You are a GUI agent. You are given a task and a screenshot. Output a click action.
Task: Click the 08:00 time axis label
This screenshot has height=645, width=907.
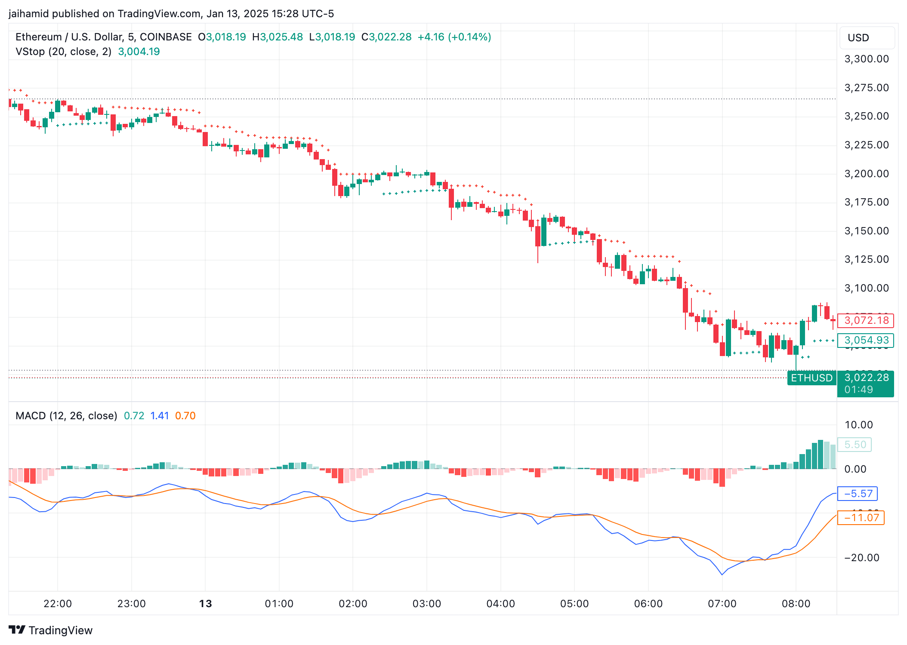pos(796,604)
